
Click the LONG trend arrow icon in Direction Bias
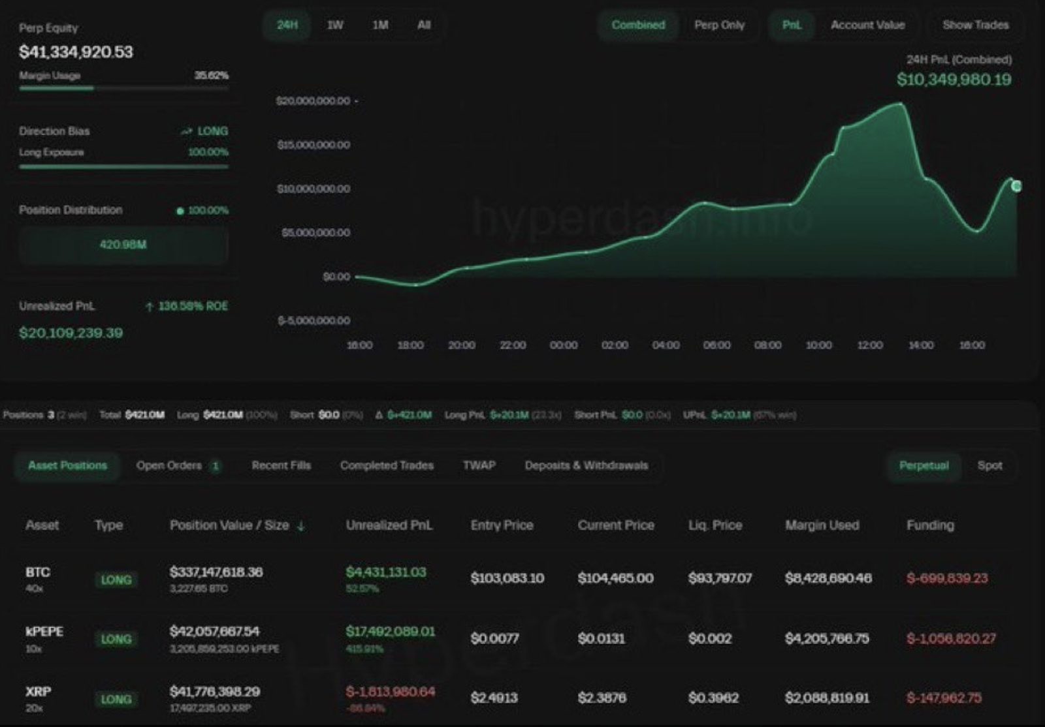[187, 131]
